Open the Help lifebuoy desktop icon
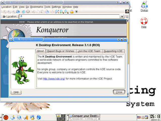This screenshot has height=121, width=161. point(144,23)
